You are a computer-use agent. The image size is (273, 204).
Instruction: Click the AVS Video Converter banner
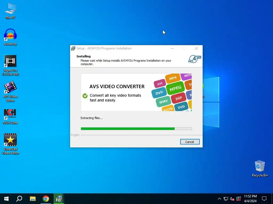[x=136, y=92]
